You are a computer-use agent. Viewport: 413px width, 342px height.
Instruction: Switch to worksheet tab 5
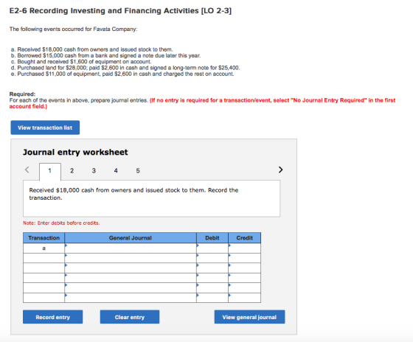[x=138, y=171]
